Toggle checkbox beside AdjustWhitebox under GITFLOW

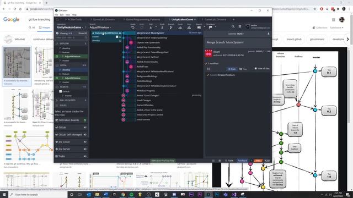tap(57, 56)
